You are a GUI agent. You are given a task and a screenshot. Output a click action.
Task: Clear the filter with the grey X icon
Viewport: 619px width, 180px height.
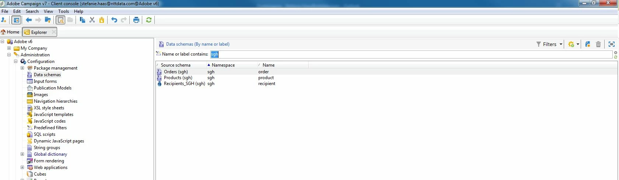tap(616, 53)
